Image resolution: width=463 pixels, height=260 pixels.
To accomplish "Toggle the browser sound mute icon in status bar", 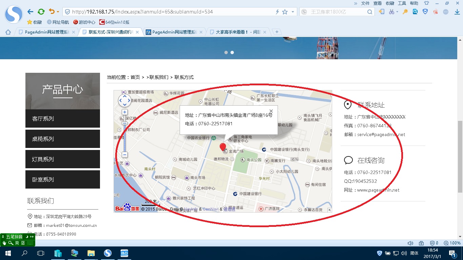I will (x=410, y=243).
